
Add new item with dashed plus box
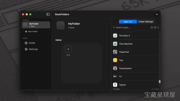click(x=68, y=49)
